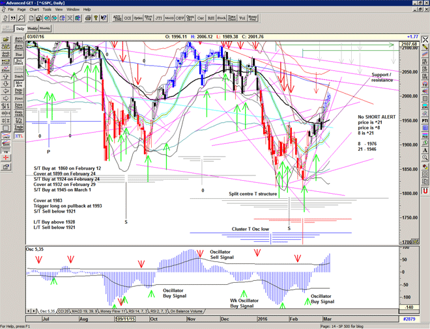Open the Tools menu
This screenshot has width=430, height=329.
48,10
